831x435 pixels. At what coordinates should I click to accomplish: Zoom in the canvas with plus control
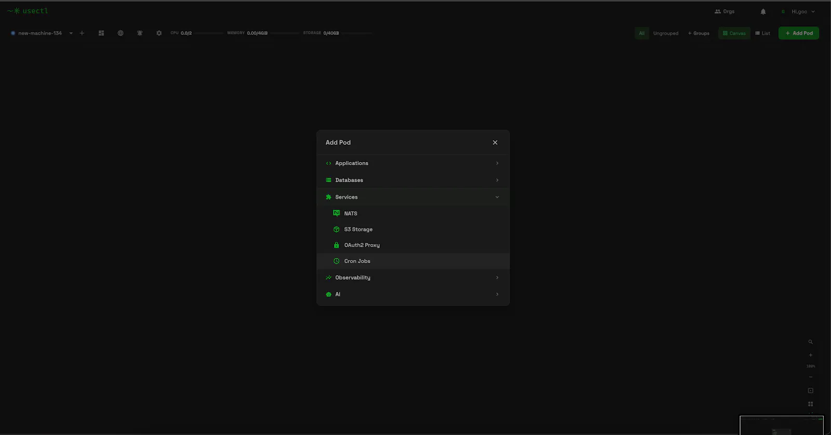tap(810, 355)
